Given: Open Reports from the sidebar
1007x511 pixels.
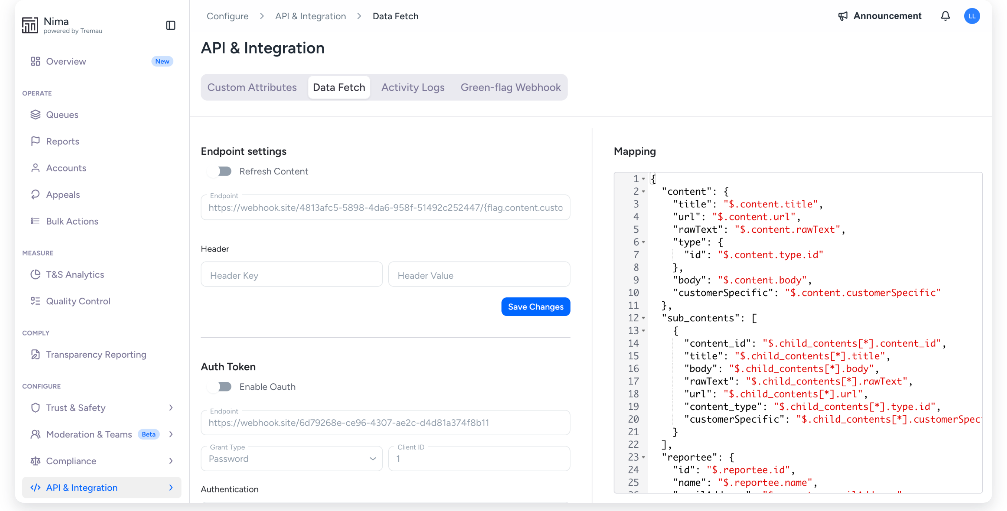Looking at the screenshot, I should pyautogui.click(x=102, y=141).
